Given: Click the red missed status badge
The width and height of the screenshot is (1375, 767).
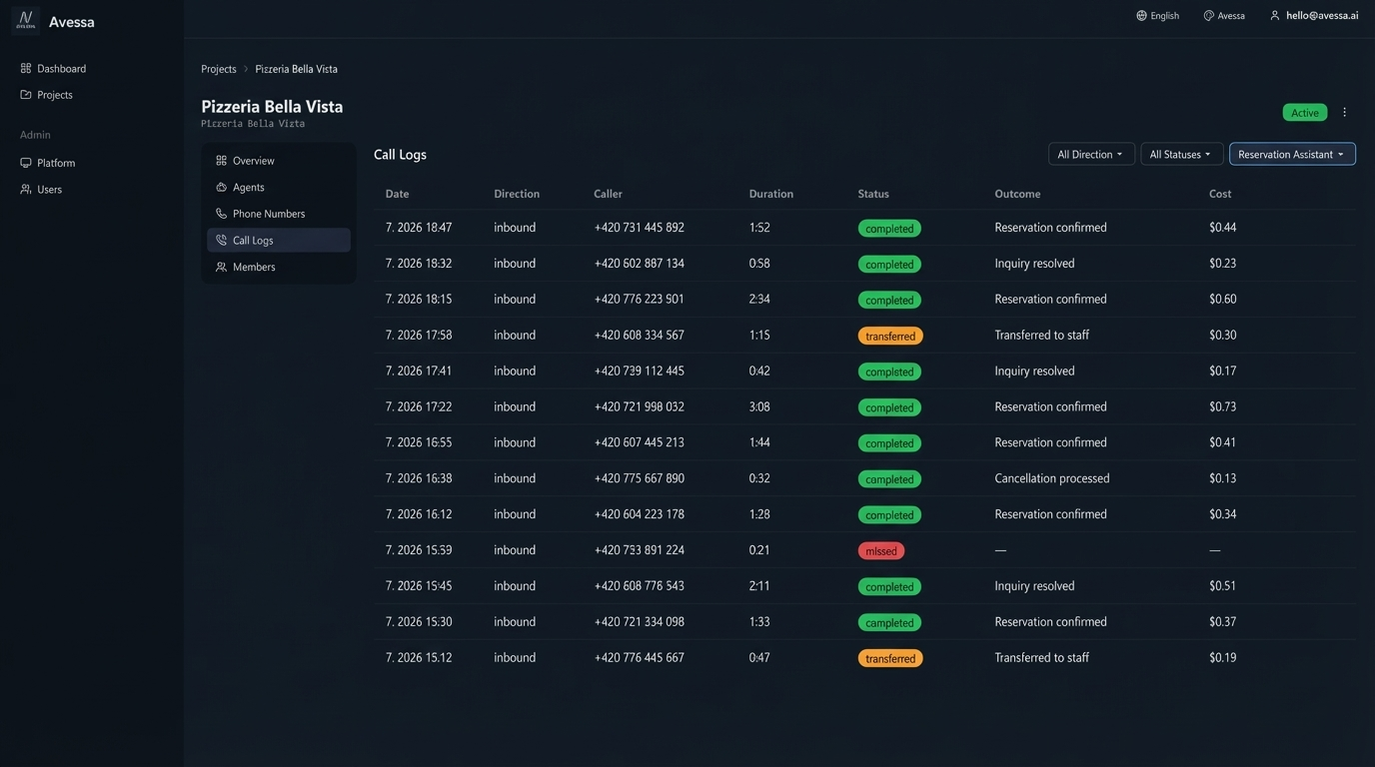Looking at the screenshot, I should (x=880, y=551).
